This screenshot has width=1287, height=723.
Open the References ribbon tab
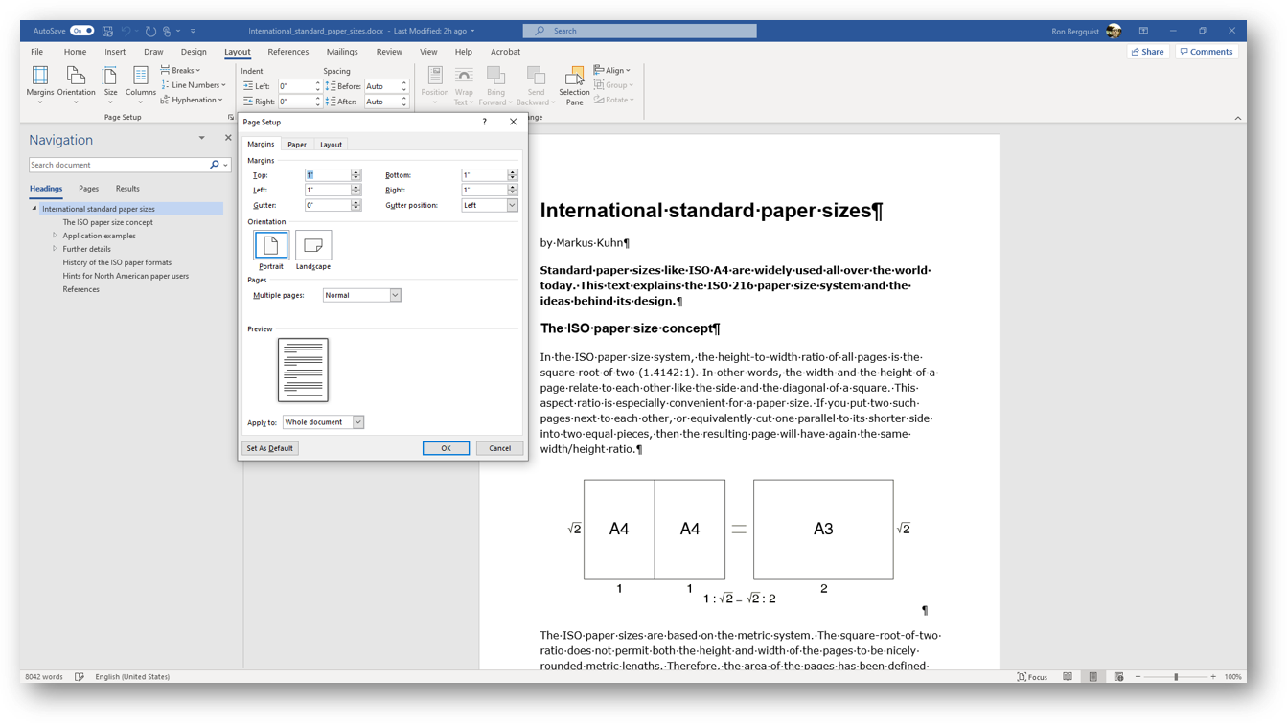pos(287,52)
